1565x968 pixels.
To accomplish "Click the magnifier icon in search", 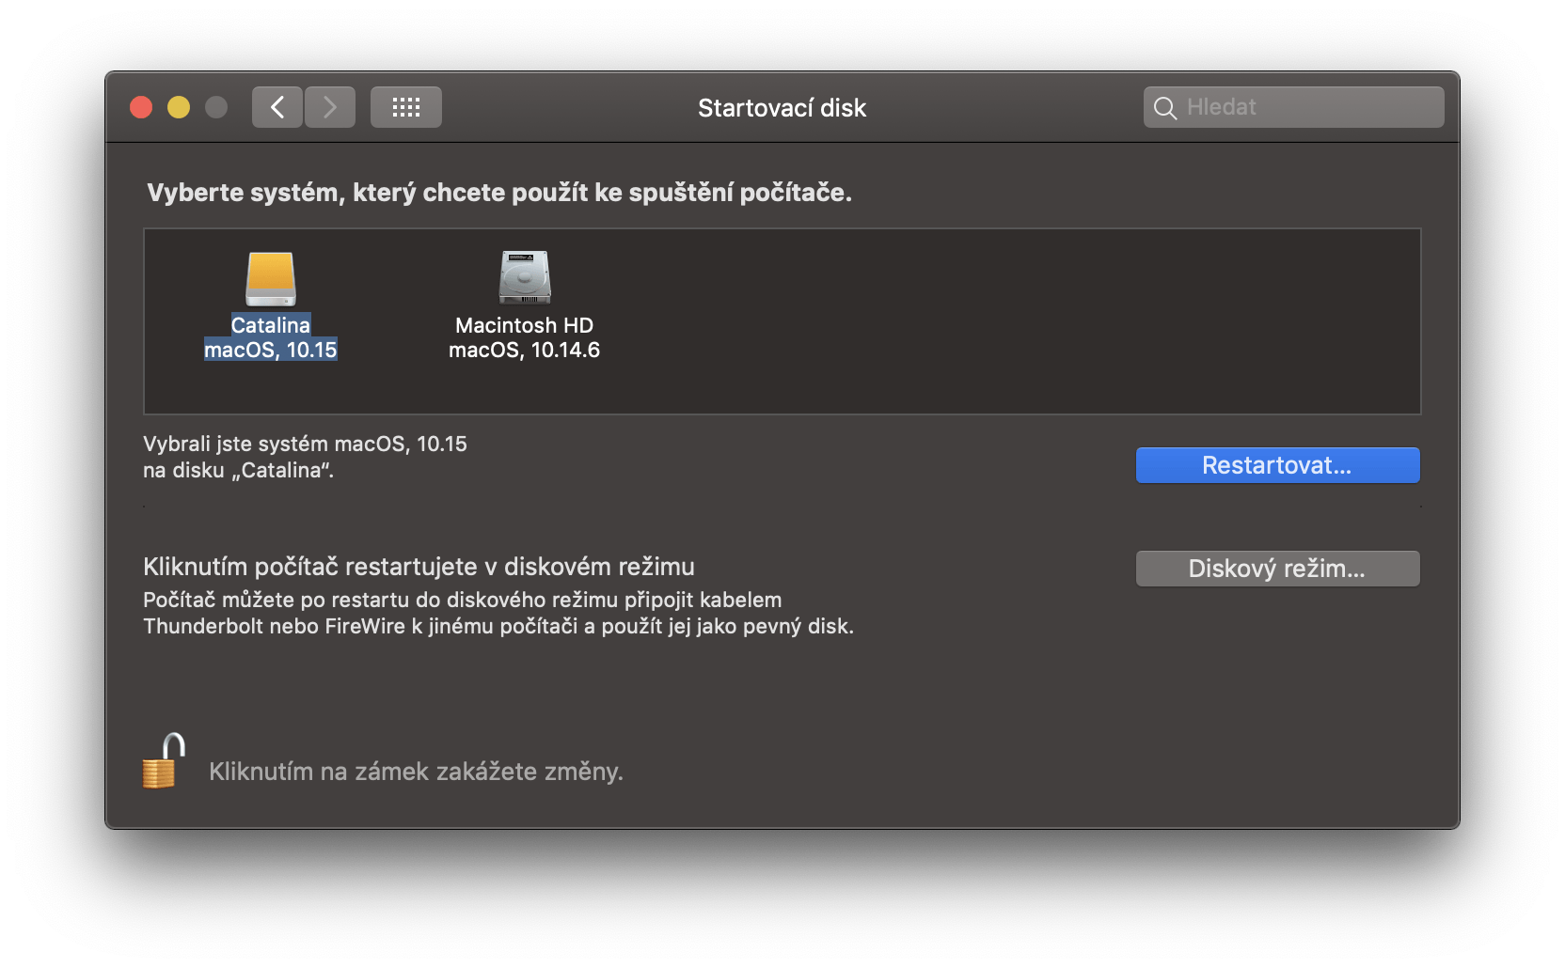I will pos(1165,108).
